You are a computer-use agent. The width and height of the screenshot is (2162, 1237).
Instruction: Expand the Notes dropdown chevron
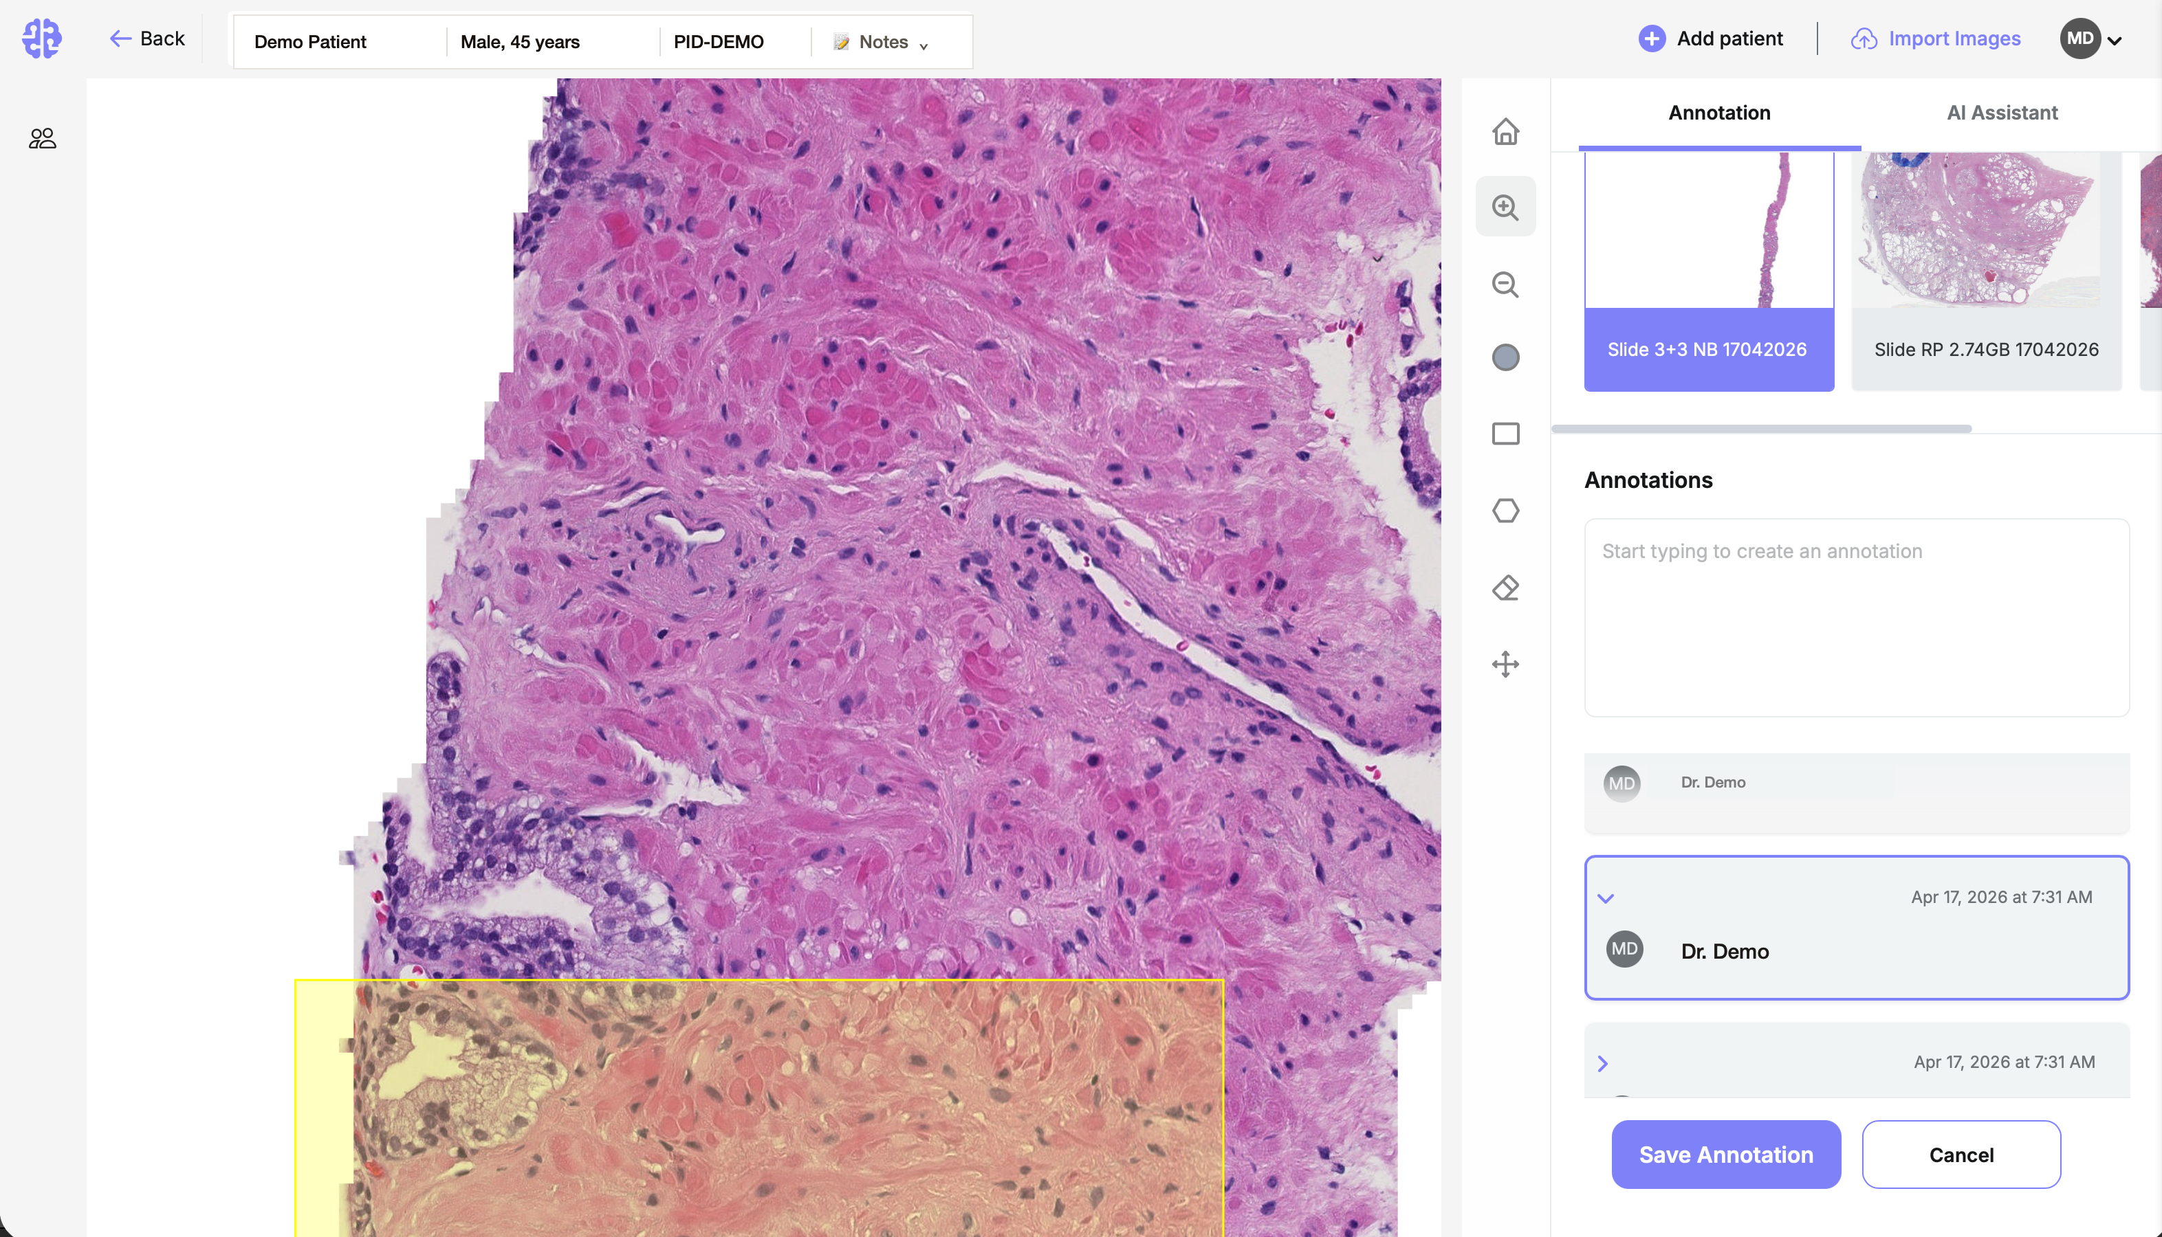(924, 46)
